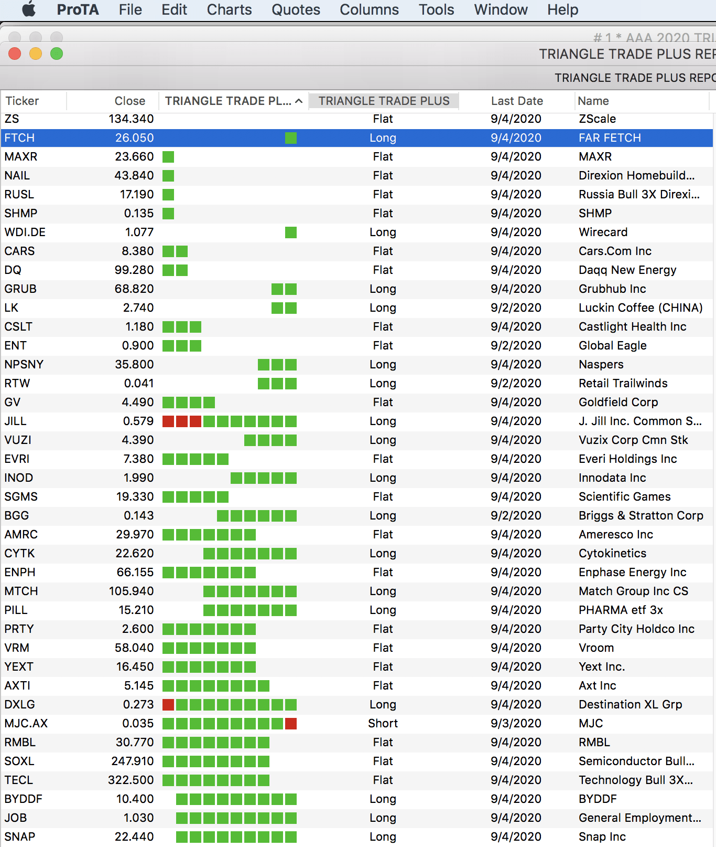The height and width of the screenshot is (847, 716).
Task: Click the Close value 134.340
Action: click(131, 119)
